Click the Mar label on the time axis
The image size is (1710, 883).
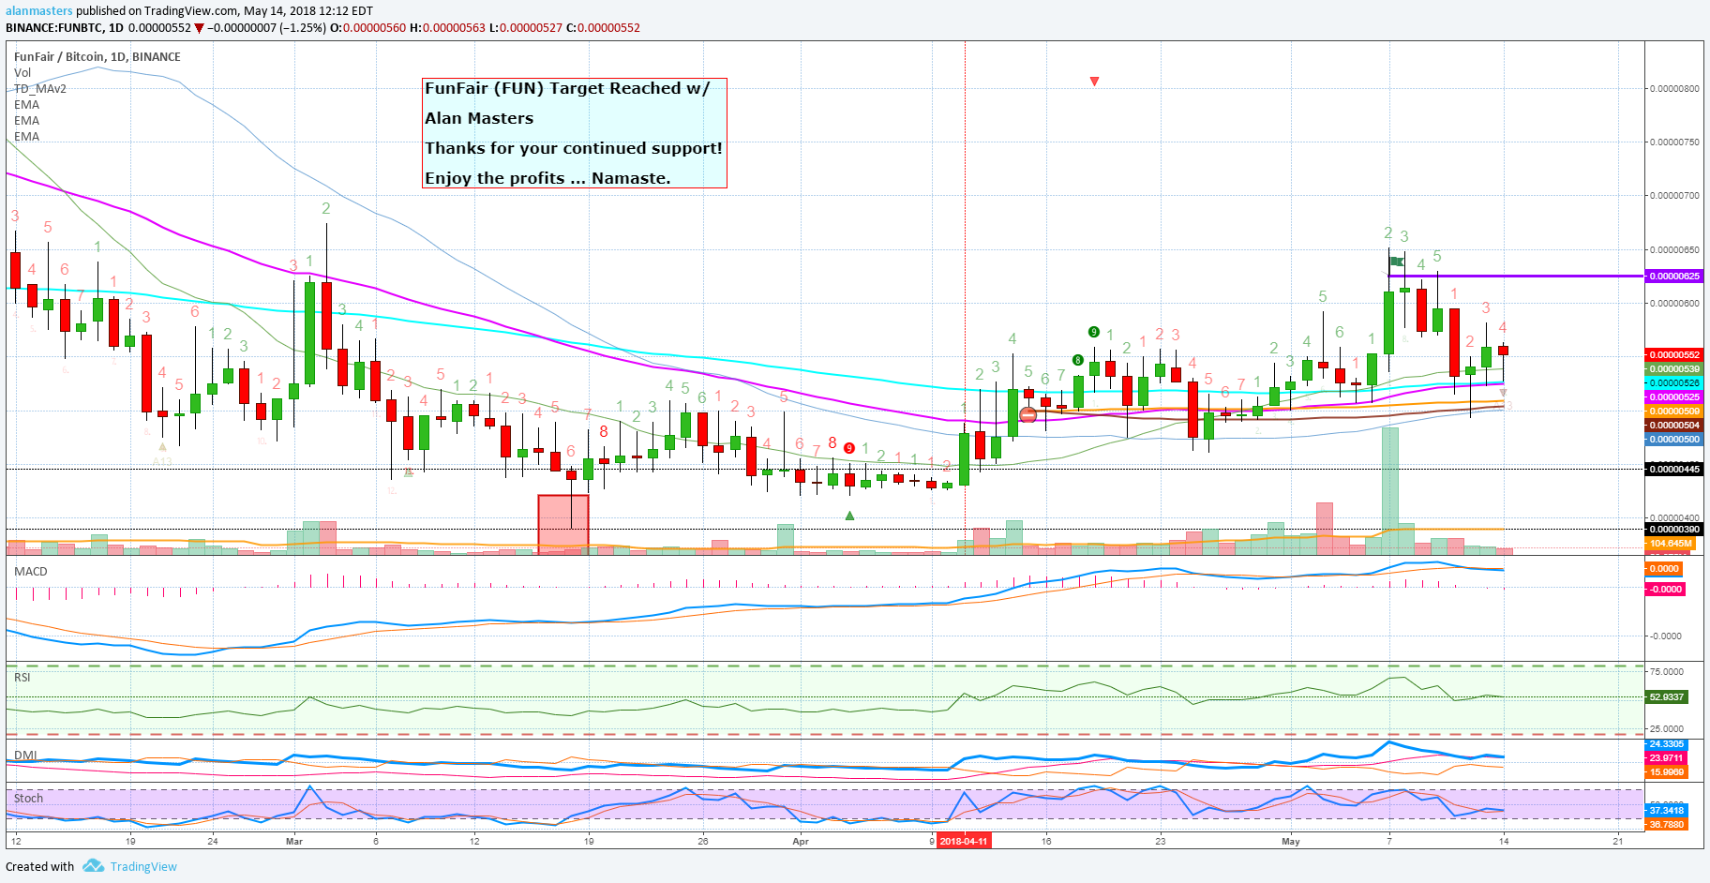click(294, 842)
